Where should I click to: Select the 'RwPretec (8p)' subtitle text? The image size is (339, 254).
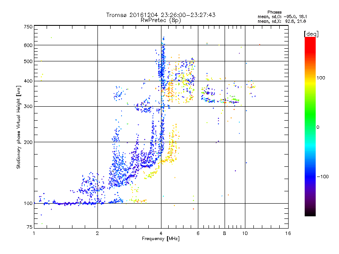[x=161, y=20]
